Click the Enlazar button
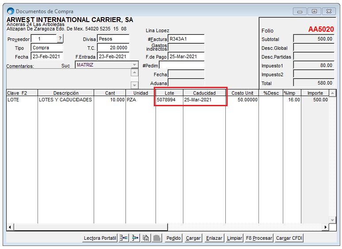This screenshot has height=249, width=342. pos(214,238)
